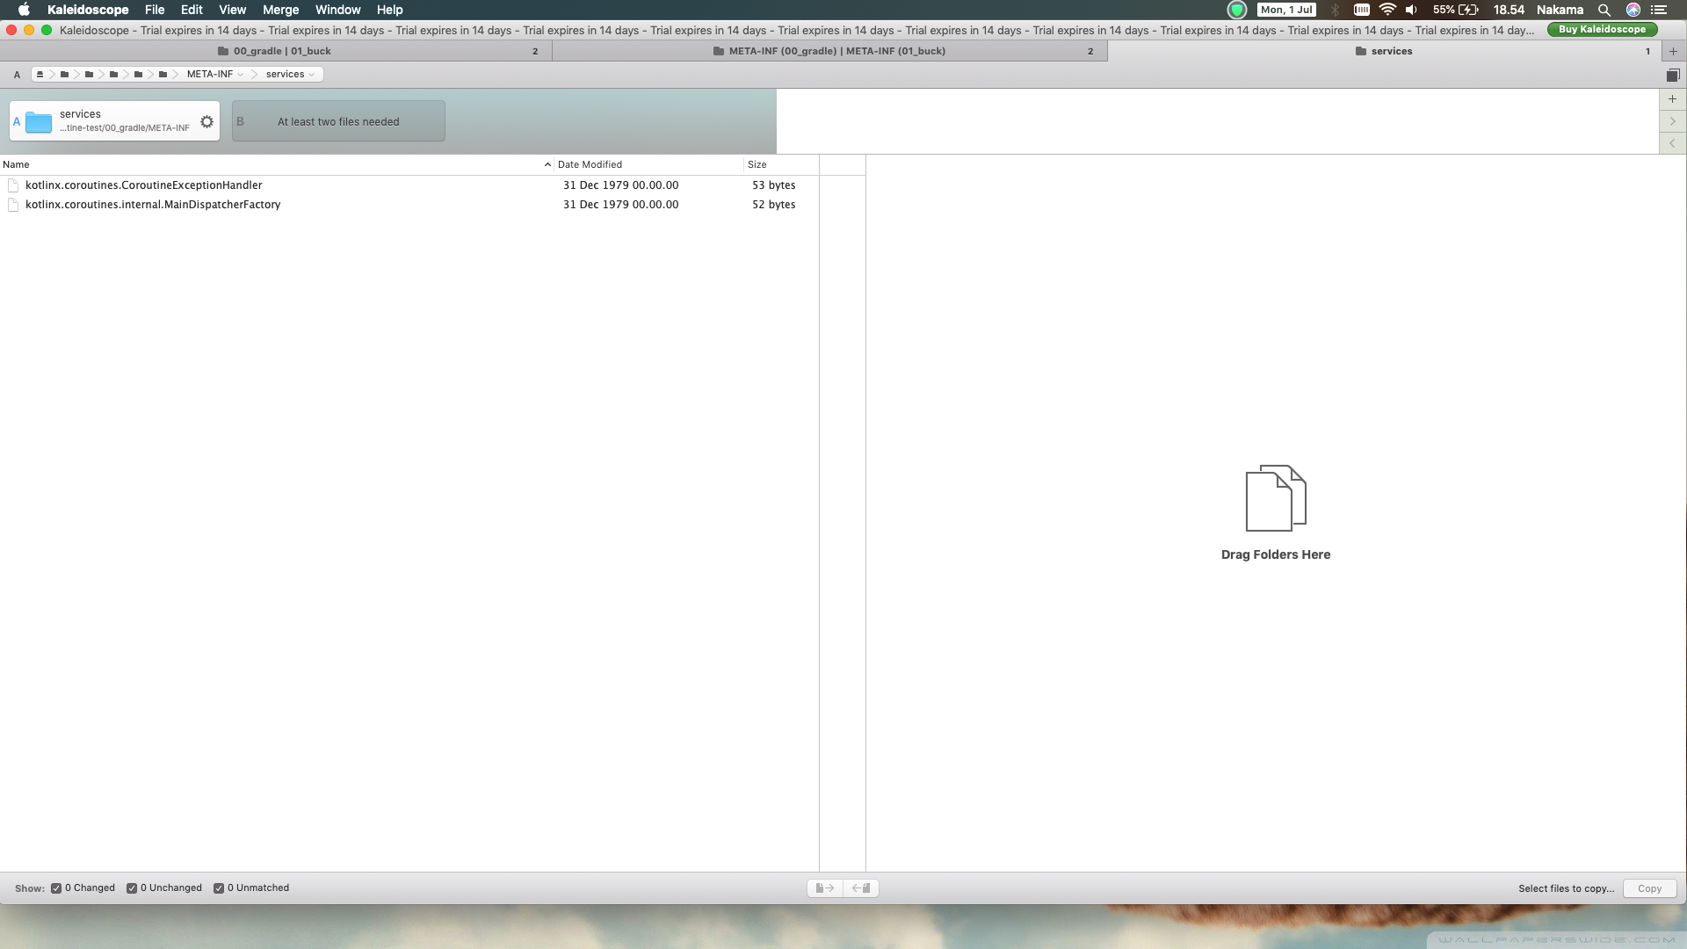Image resolution: width=1687 pixels, height=949 pixels.
Task: Click the disk root icon in path bar
Action: point(40,75)
